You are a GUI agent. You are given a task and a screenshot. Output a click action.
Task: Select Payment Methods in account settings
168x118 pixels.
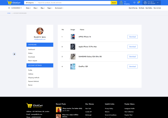click(x=33, y=81)
